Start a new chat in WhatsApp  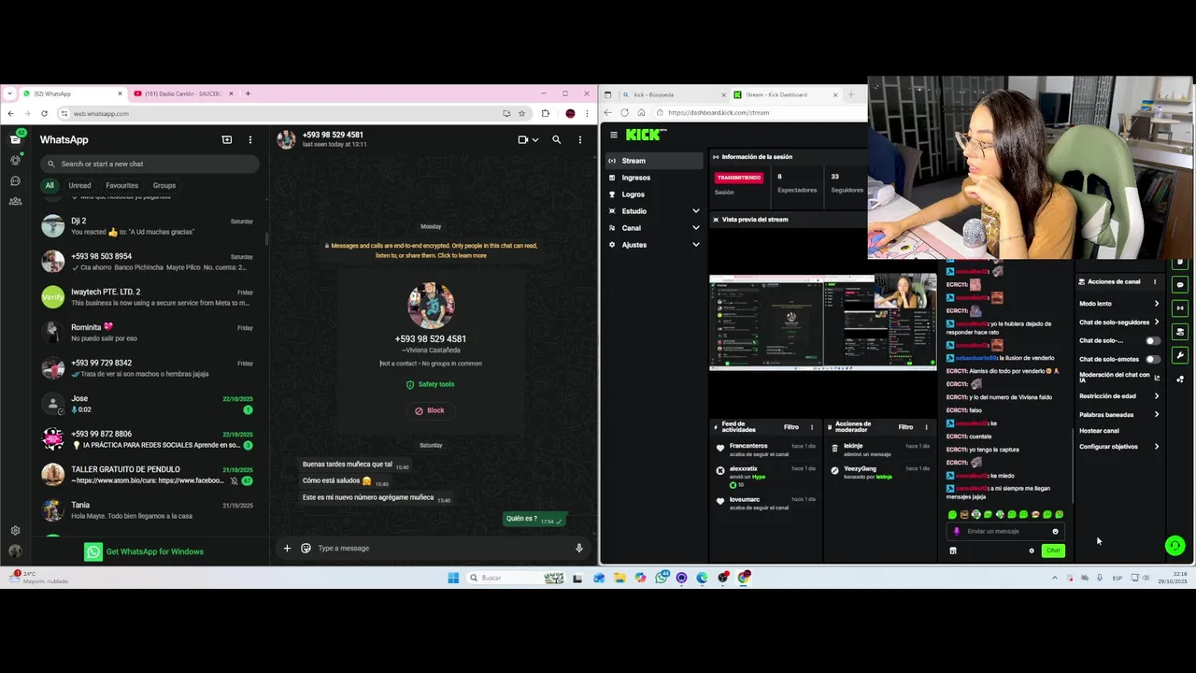click(226, 139)
